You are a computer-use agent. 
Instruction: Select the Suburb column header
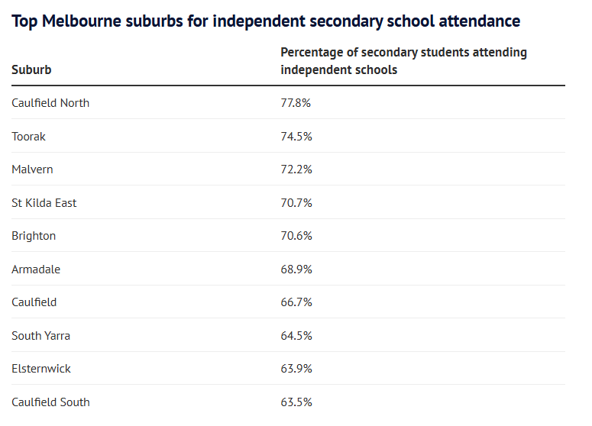click(x=31, y=69)
